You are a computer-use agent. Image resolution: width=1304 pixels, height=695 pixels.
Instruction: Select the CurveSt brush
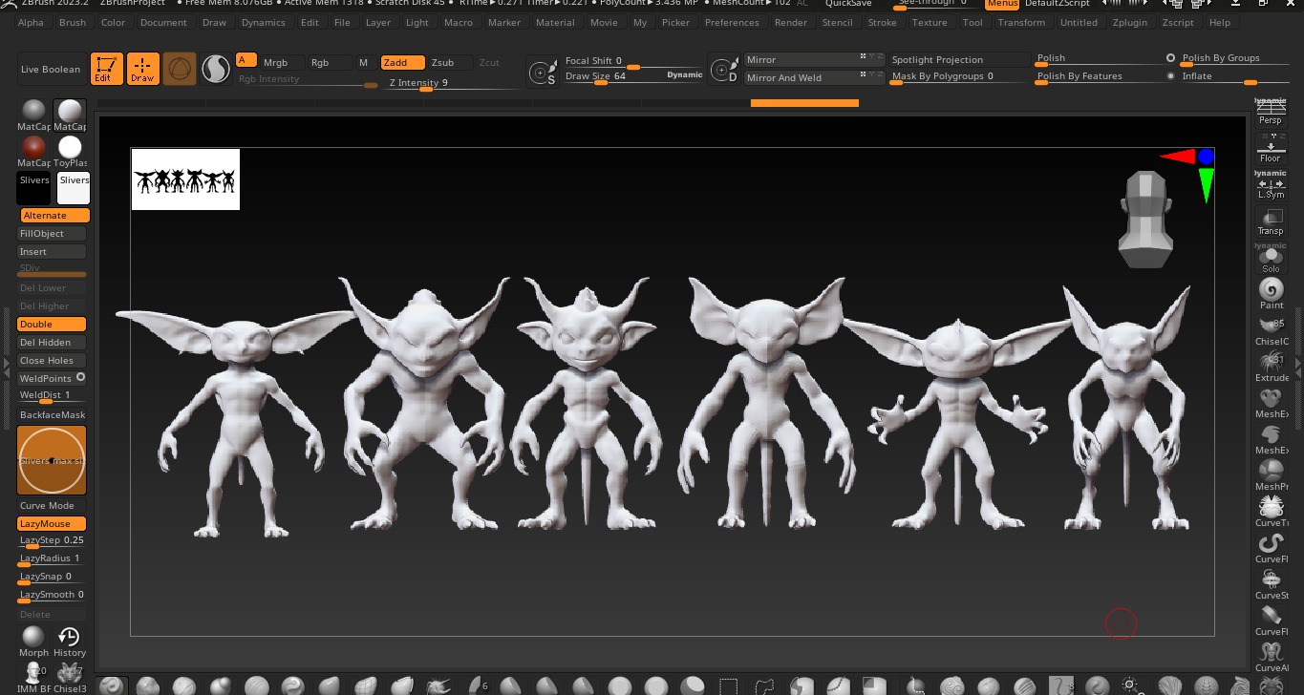[1272, 584]
